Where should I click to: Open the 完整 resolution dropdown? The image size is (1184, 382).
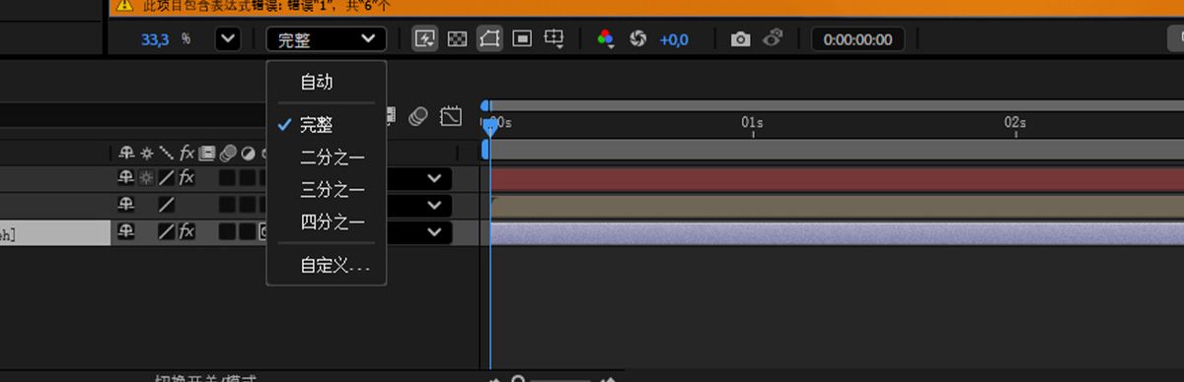pos(326,39)
